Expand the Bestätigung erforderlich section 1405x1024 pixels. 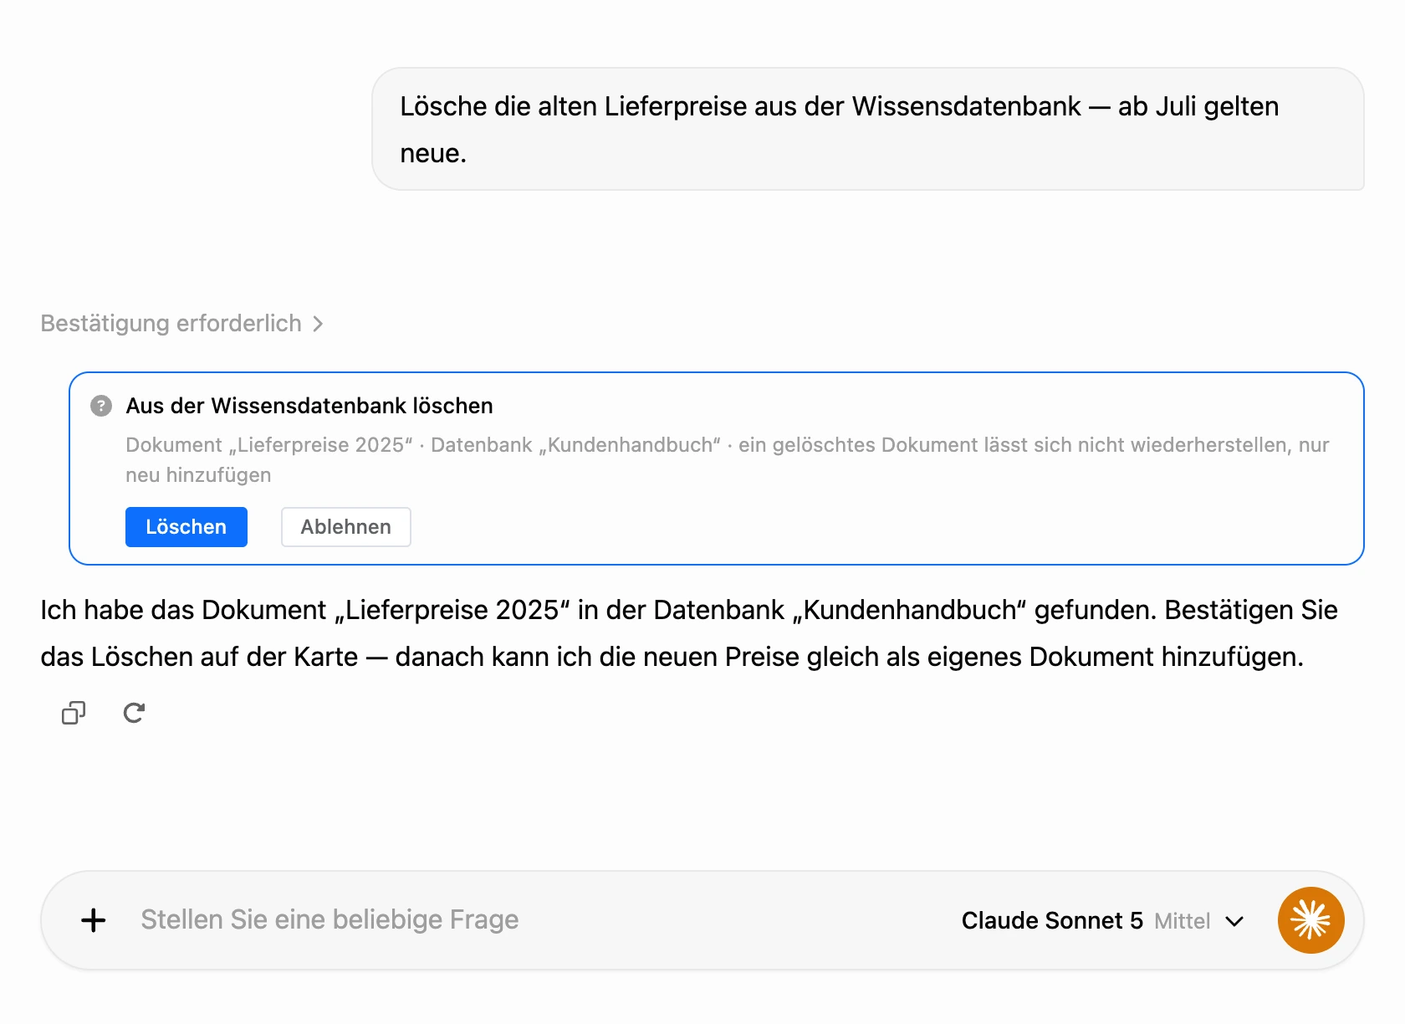(182, 324)
